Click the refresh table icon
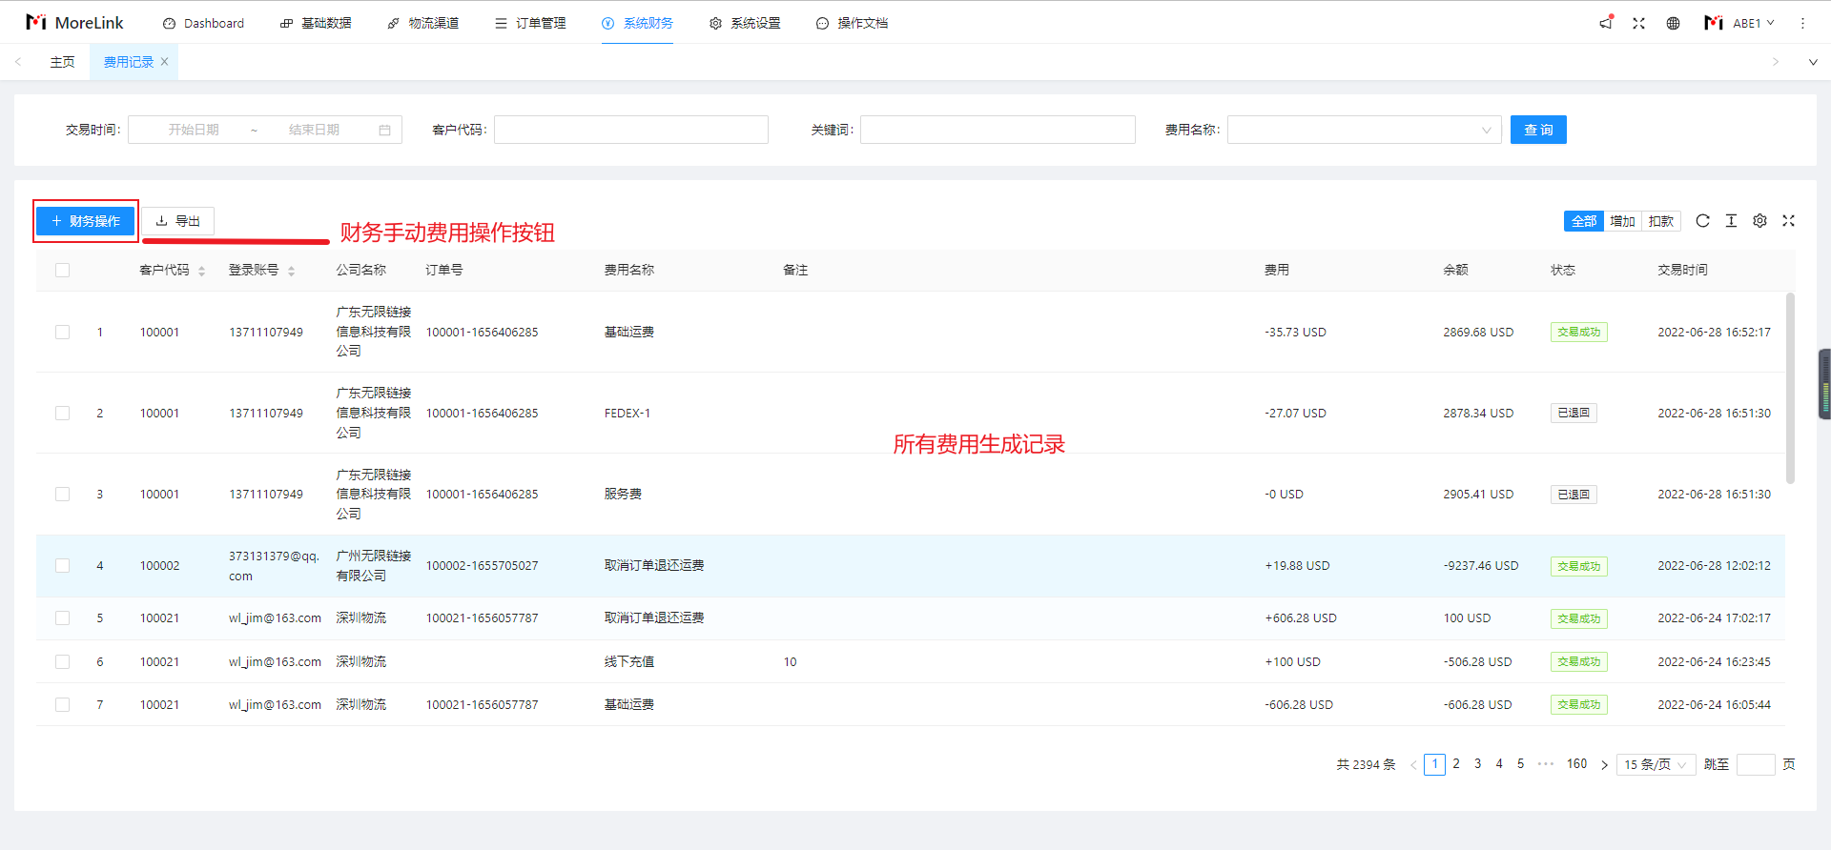 point(1702,221)
